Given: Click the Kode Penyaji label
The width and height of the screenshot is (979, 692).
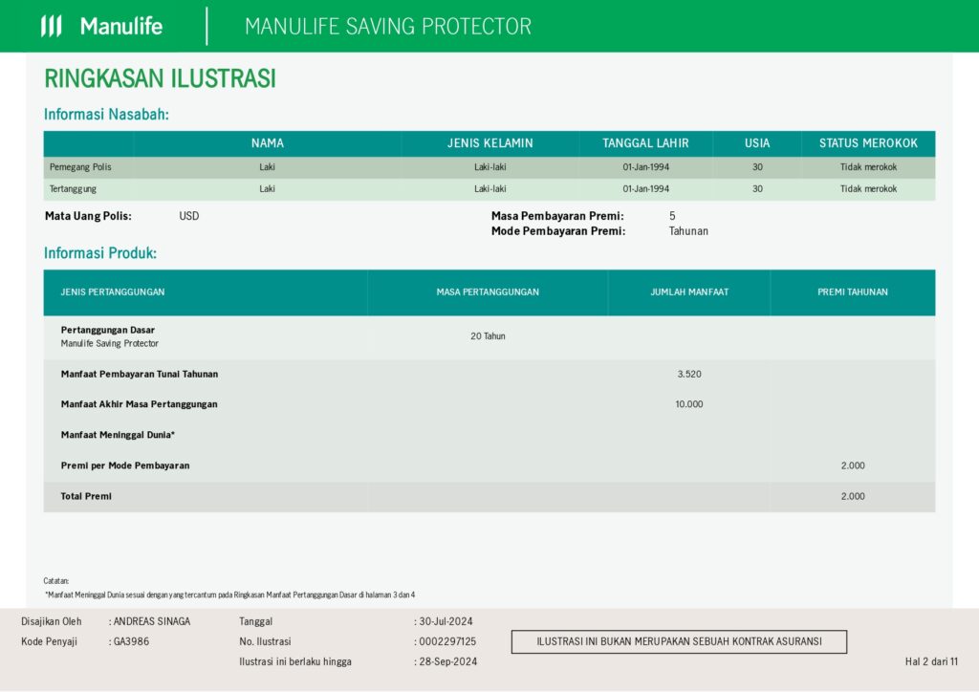Looking at the screenshot, I should pyautogui.click(x=50, y=641).
